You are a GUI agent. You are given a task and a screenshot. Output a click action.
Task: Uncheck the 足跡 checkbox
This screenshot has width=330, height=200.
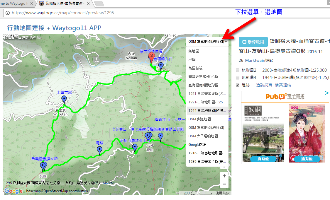coord(238,85)
